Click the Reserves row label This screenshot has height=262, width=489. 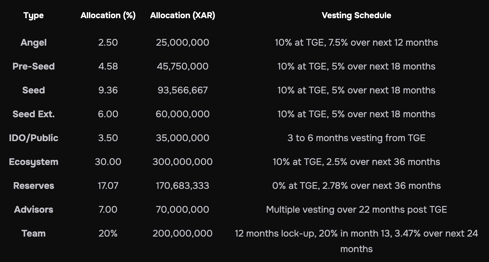pos(34,186)
